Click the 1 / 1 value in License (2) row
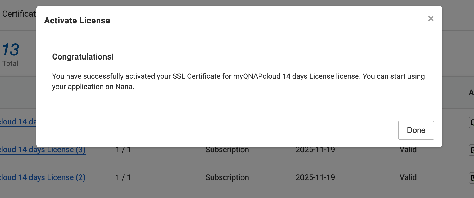 [x=123, y=177]
